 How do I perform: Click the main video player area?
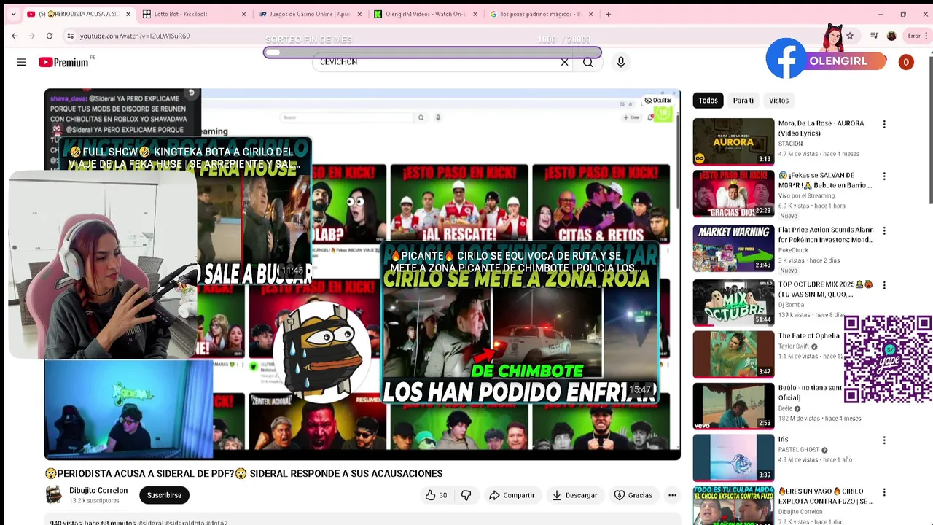click(x=362, y=274)
